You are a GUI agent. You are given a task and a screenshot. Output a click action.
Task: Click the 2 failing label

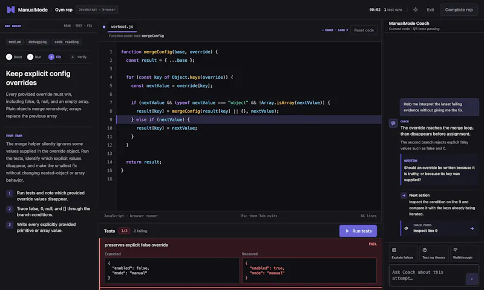pyautogui.click(x=140, y=231)
